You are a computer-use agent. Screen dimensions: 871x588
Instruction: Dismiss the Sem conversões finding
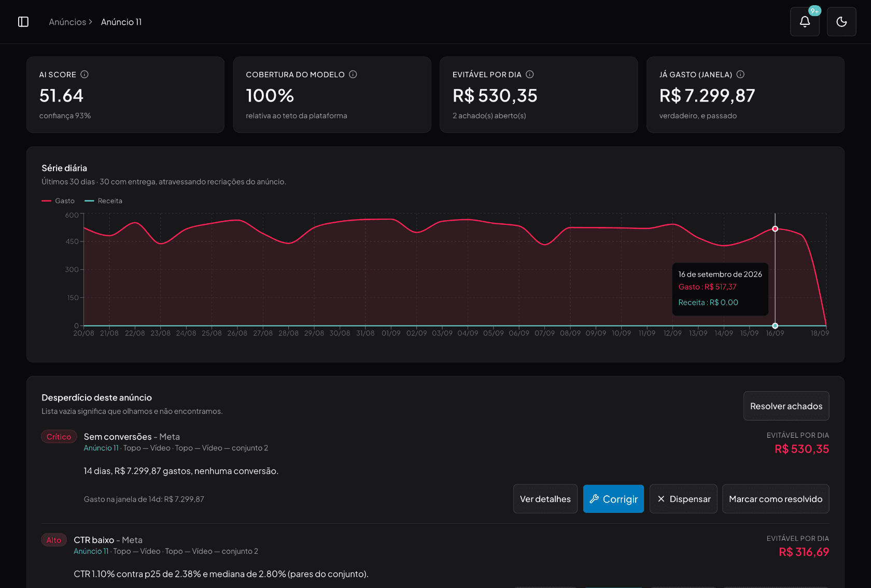pos(683,499)
